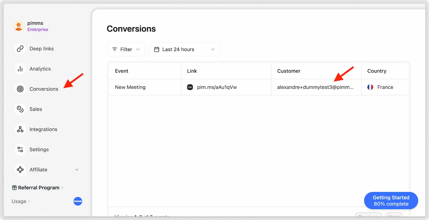The height and width of the screenshot is (220, 429).
Task: Open the Filter dropdown
Action: tap(126, 50)
